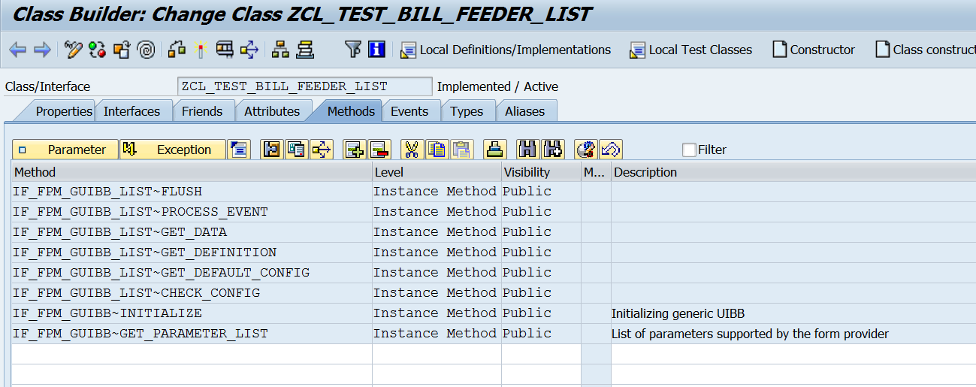Screen dimensions: 976x387
Task: Enable the Filter checkbox
Action: 689,150
